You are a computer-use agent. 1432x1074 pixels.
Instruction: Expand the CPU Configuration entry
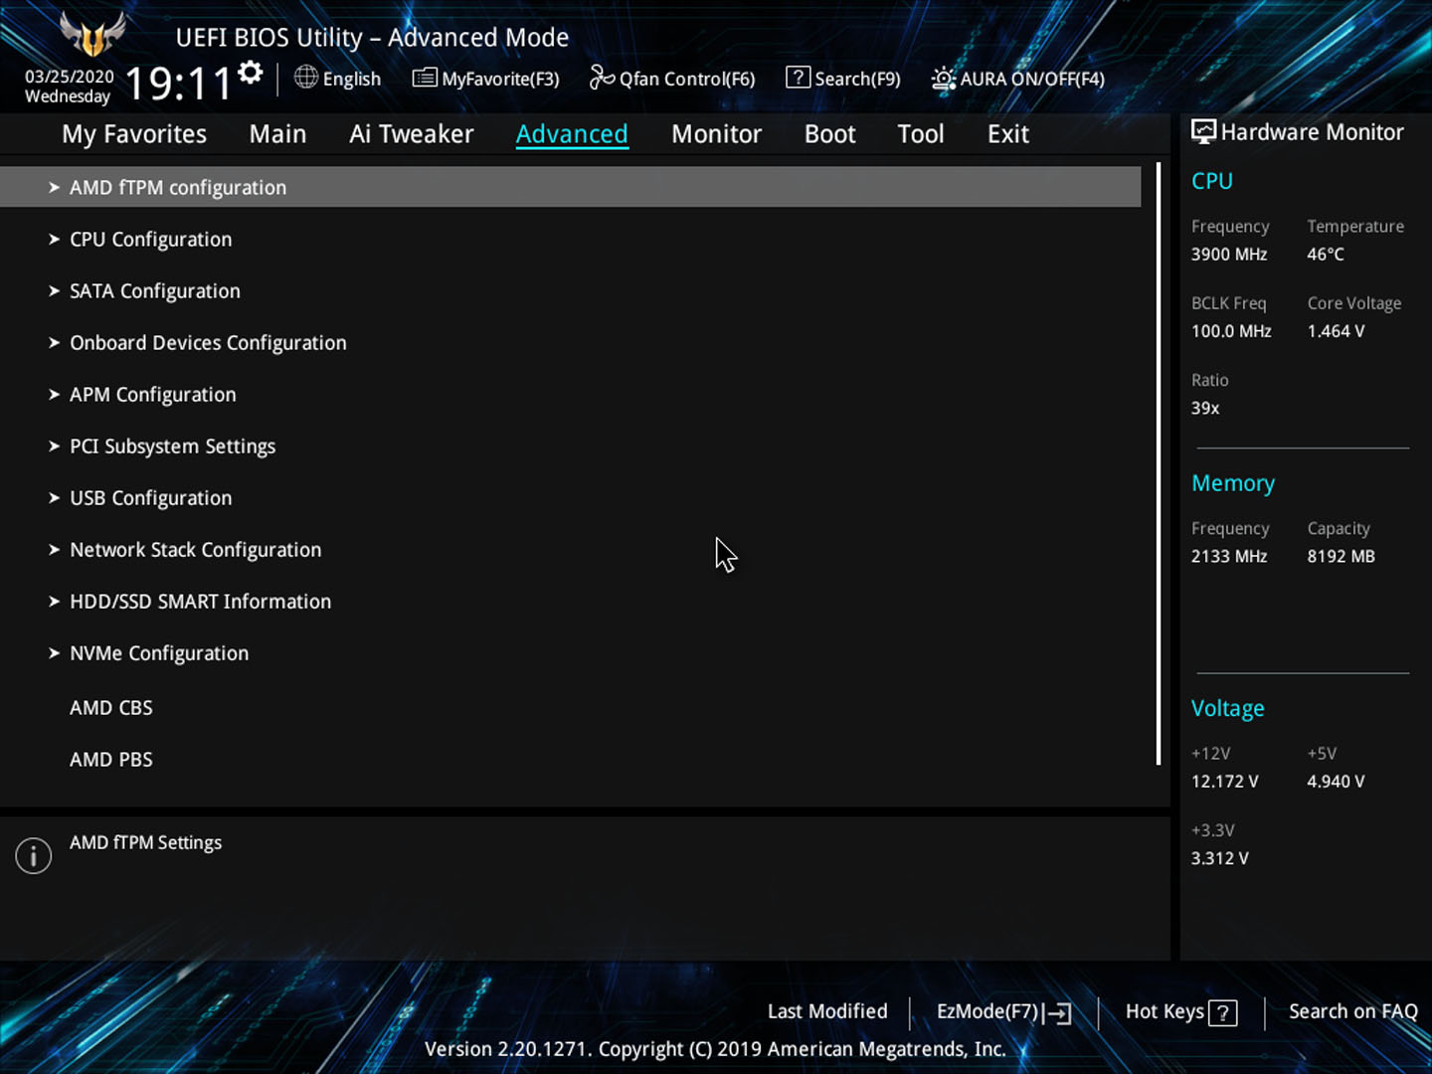[x=150, y=240]
